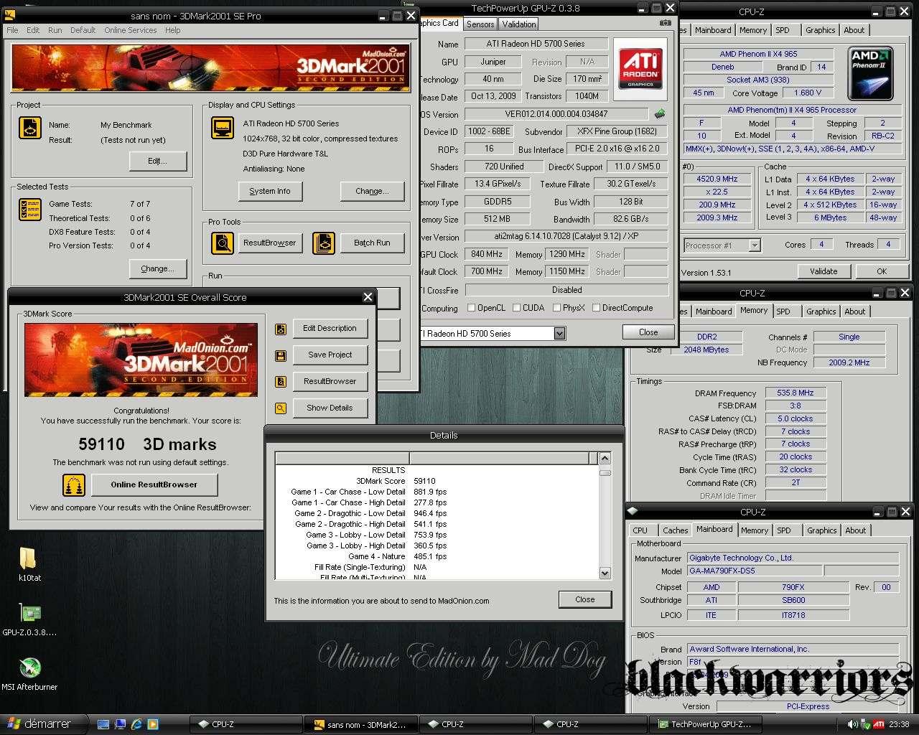Click the Details list scroll up arrow
Image resolution: width=919 pixels, height=735 pixels.
click(605, 459)
